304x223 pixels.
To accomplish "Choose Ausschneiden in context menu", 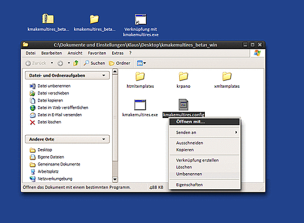I will tap(204, 143).
